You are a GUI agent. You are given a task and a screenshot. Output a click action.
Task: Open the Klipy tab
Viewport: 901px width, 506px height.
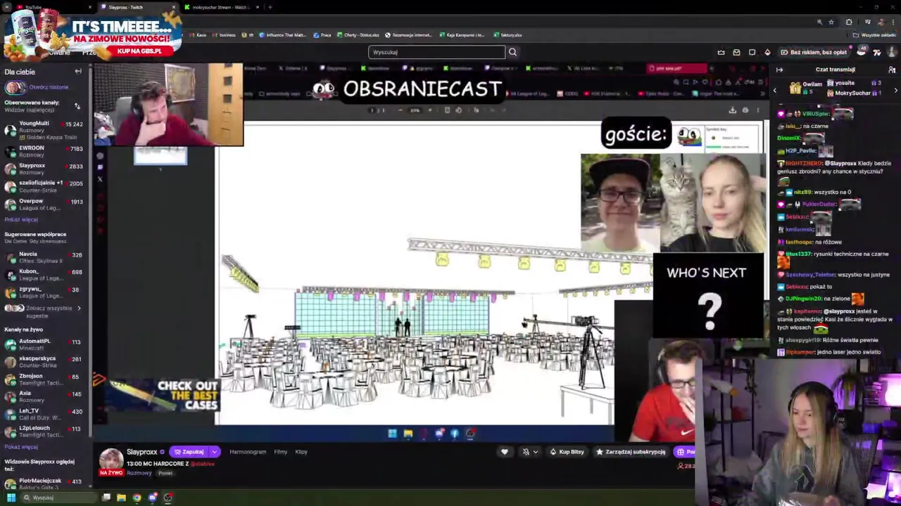301,452
